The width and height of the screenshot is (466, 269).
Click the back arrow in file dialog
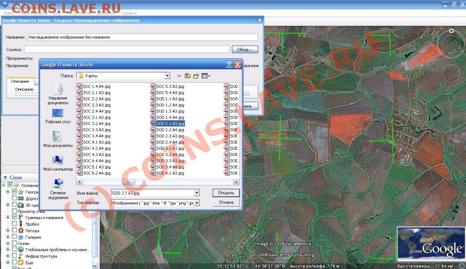click(x=179, y=76)
